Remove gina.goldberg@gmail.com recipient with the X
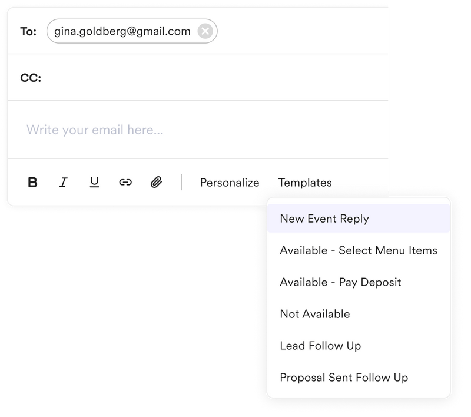 [x=205, y=31]
